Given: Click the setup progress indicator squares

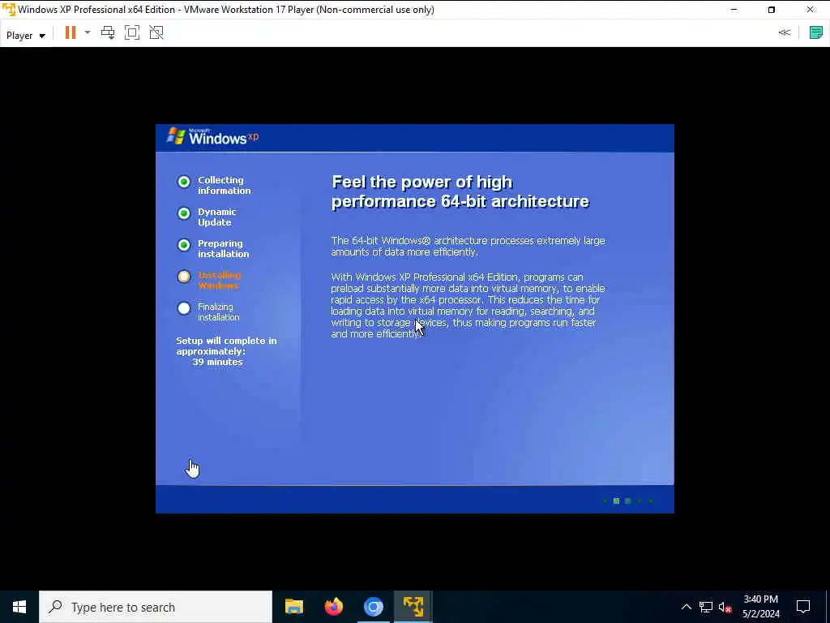Looking at the screenshot, I should pos(627,501).
